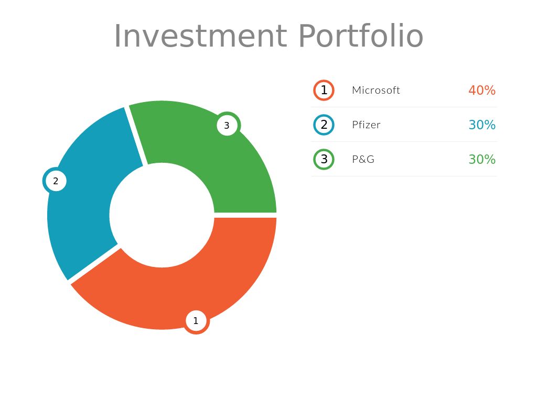537x402 pixels.
Task: Click marker 2 on the donut chart
Action: [x=56, y=181]
